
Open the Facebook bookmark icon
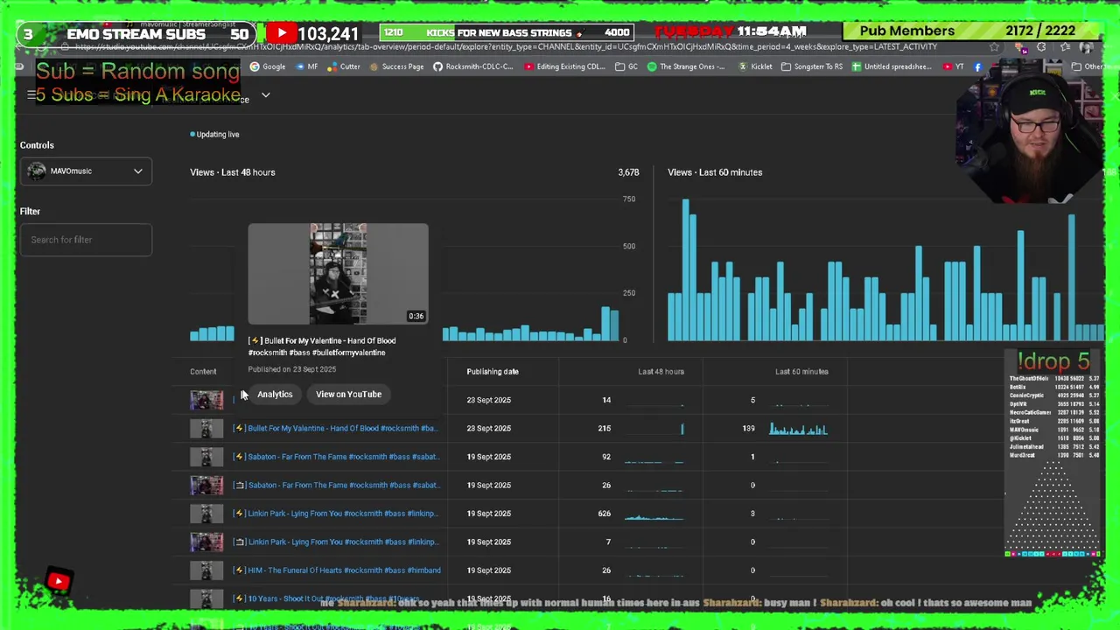pos(977,66)
